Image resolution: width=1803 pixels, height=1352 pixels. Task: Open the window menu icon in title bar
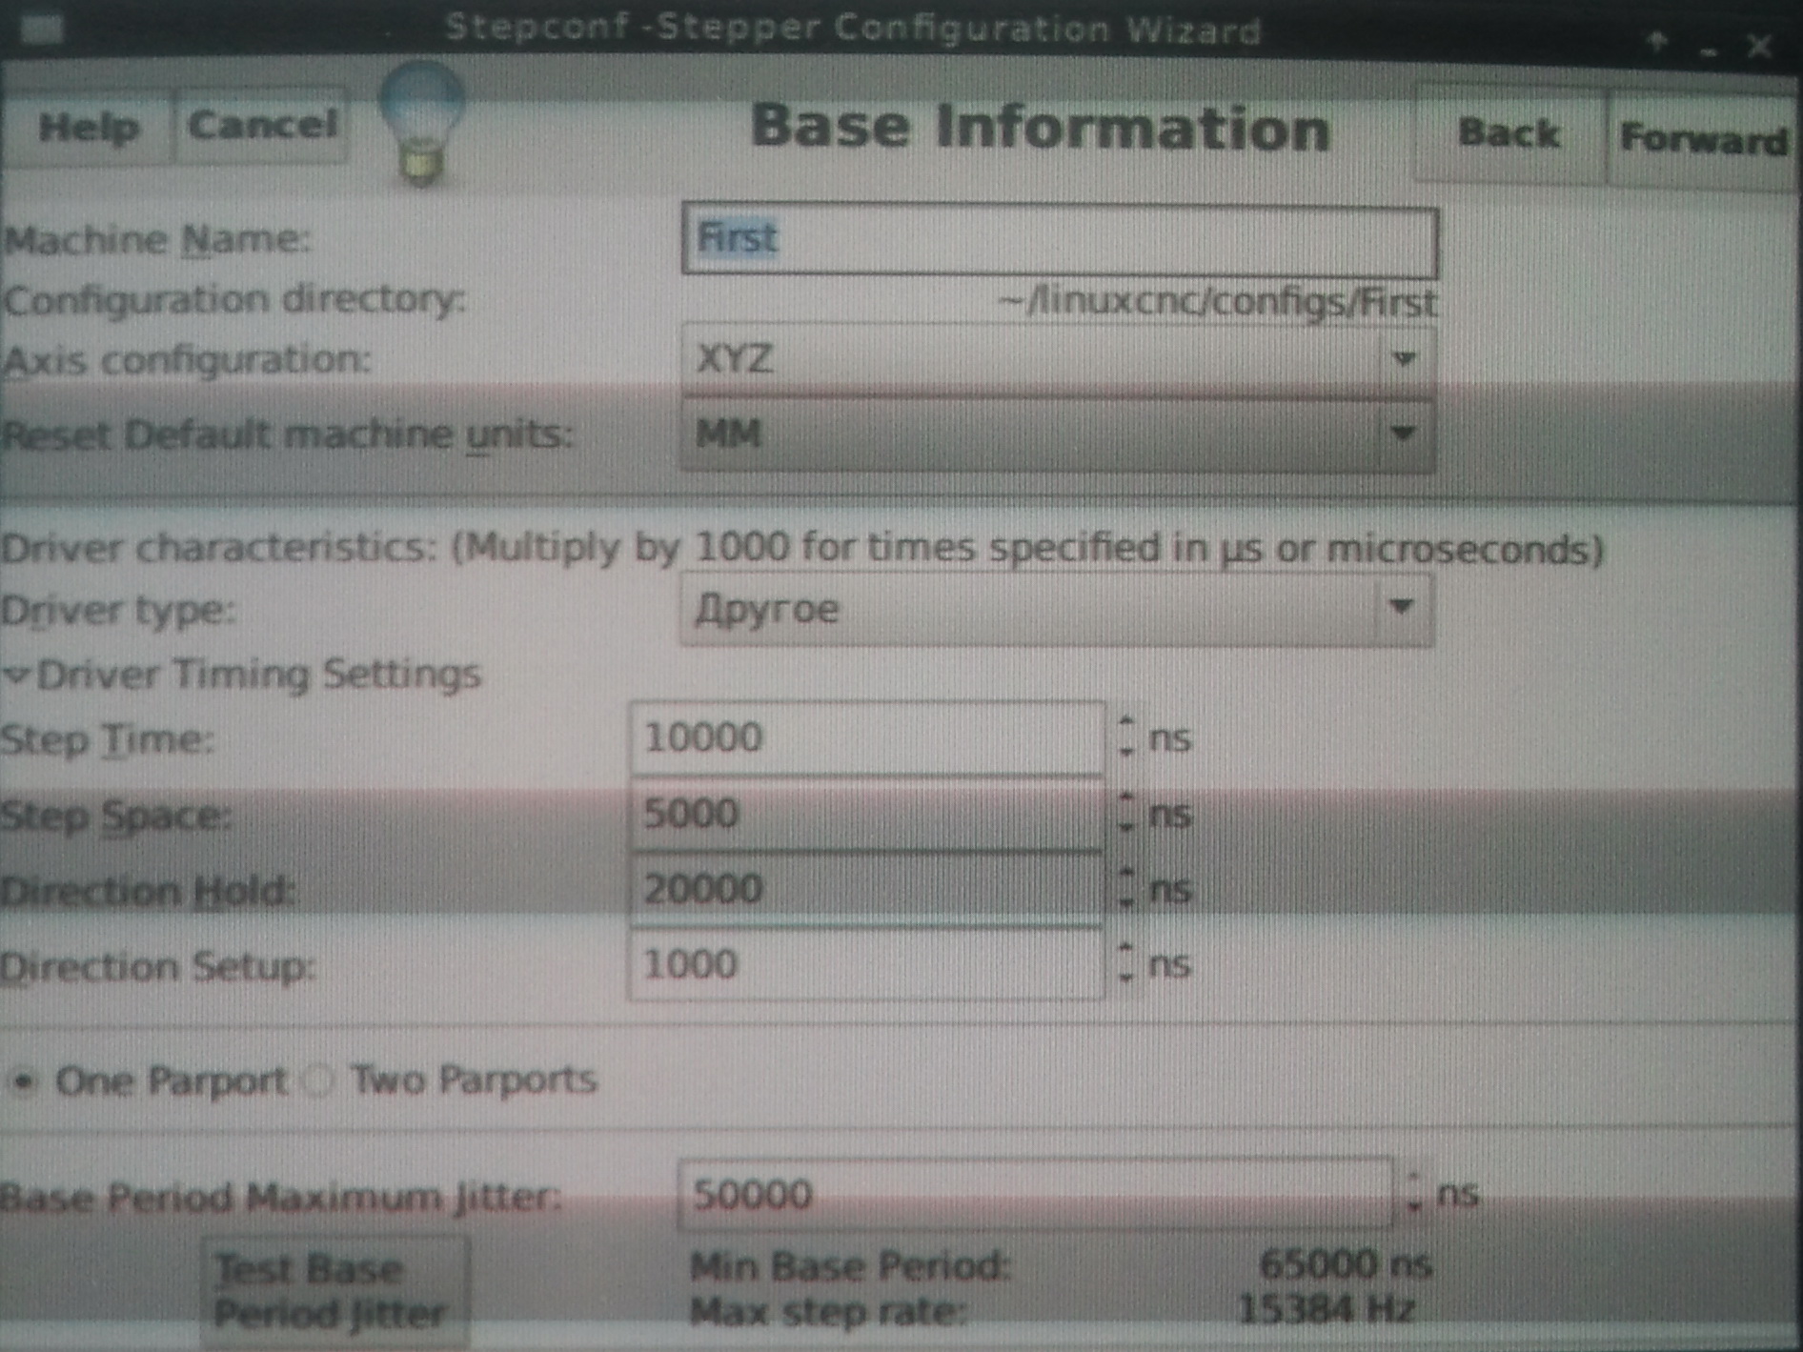tap(40, 29)
